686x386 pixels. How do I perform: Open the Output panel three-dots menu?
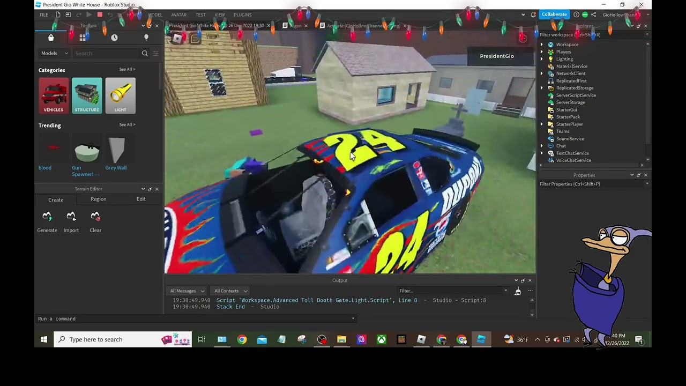(x=530, y=291)
